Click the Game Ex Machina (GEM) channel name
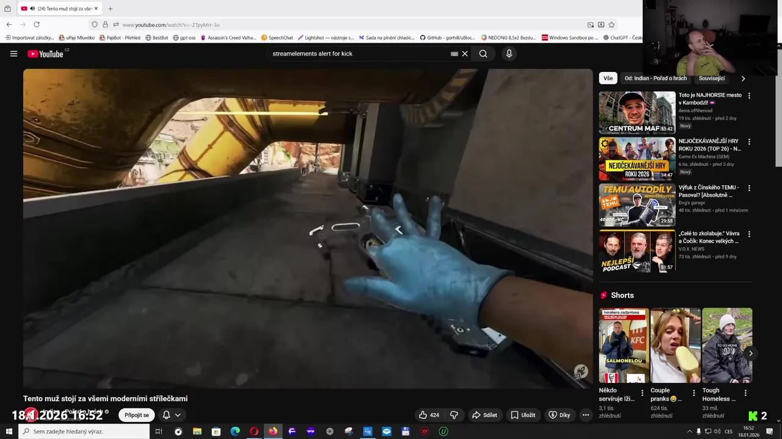Screen dimensions: 782x439 pos(704,157)
